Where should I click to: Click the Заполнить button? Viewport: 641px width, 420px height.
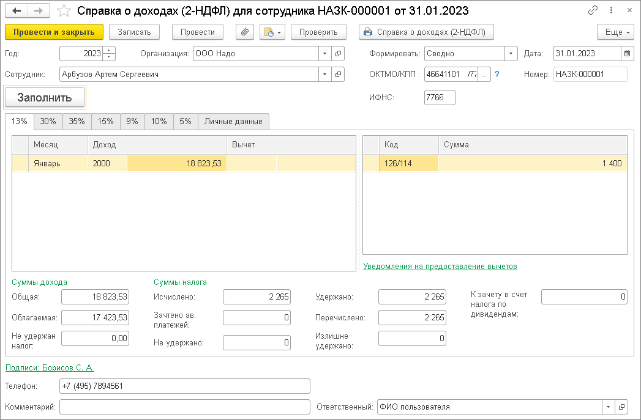pyautogui.click(x=45, y=97)
